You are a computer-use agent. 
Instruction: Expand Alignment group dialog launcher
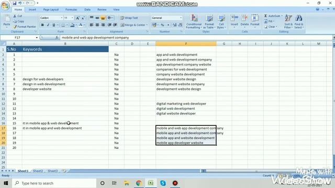(147, 31)
